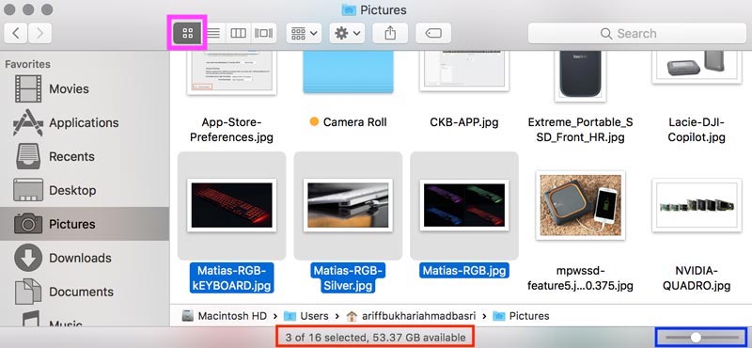The image size is (752, 348).
Task: Select Pictures in the sidebar
Action: pyautogui.click(x=85, y=224)
